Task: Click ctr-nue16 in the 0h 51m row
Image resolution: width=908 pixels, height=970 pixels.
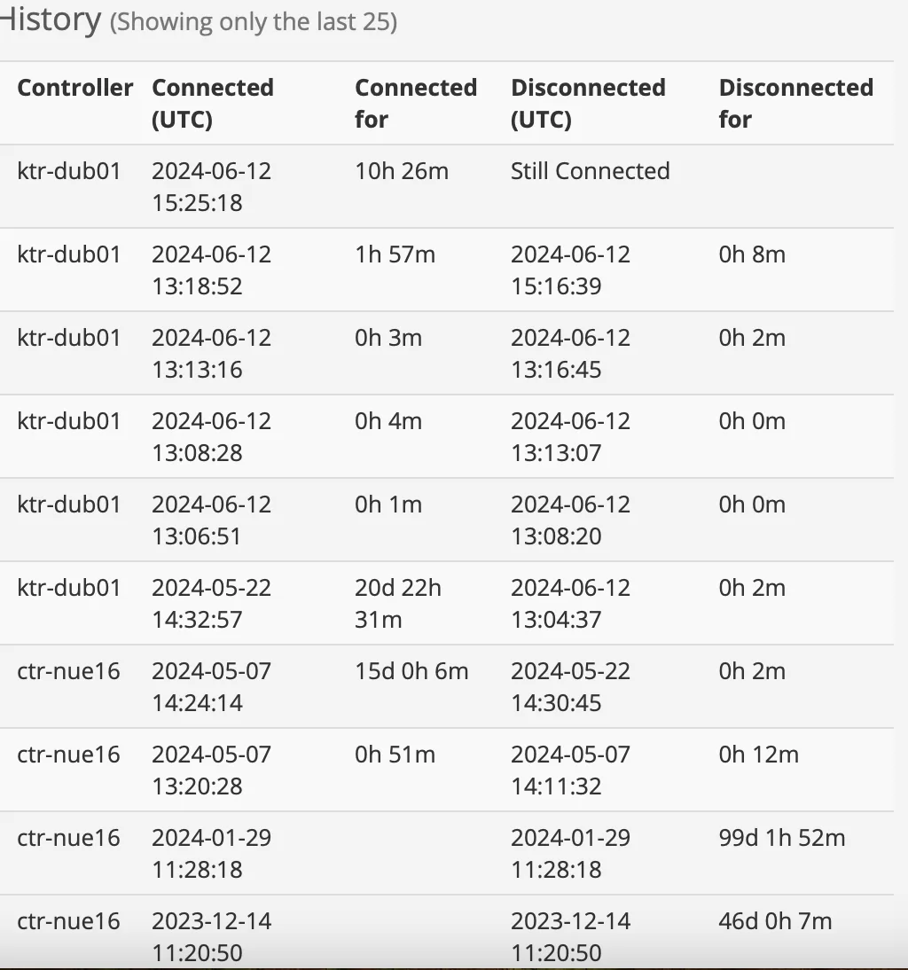Action: 68,755
